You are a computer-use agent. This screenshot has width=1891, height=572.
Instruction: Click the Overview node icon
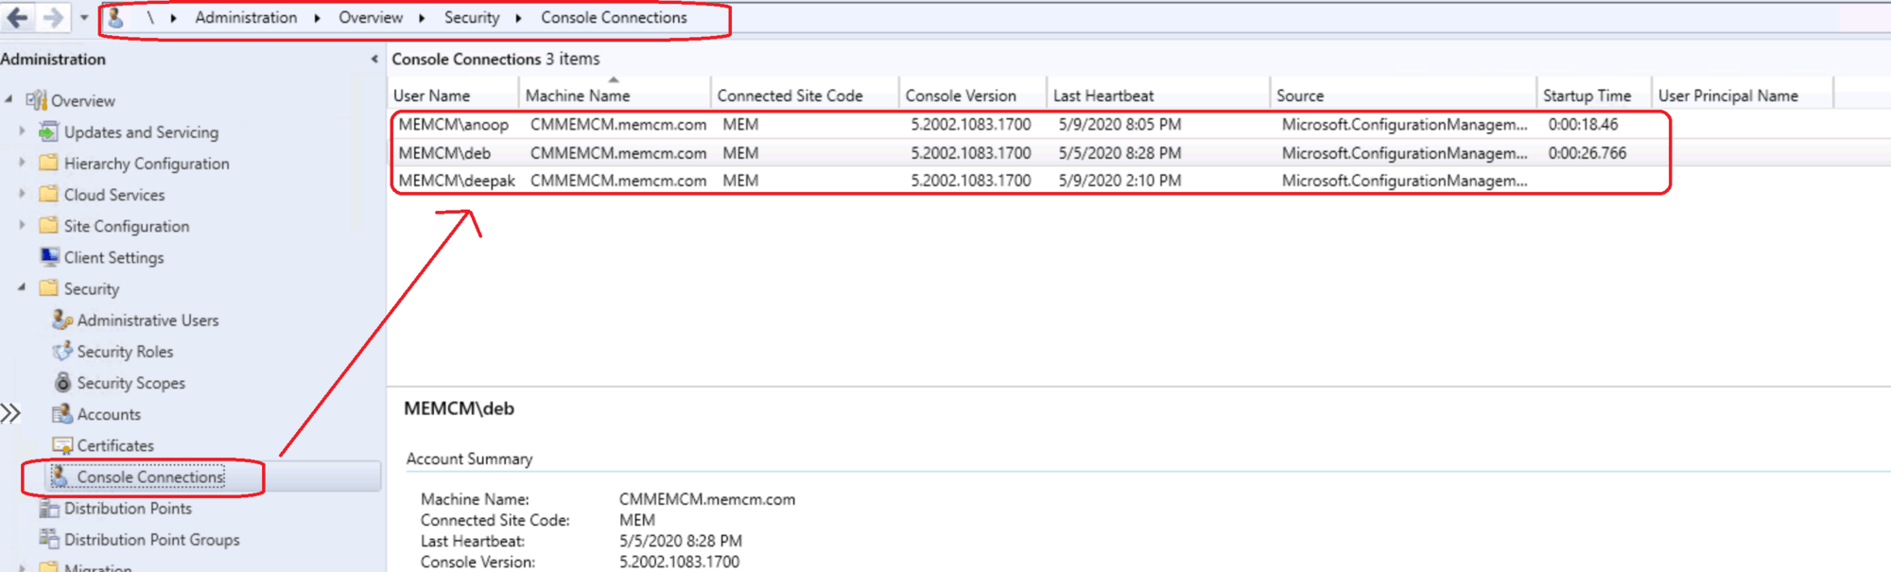36,100
